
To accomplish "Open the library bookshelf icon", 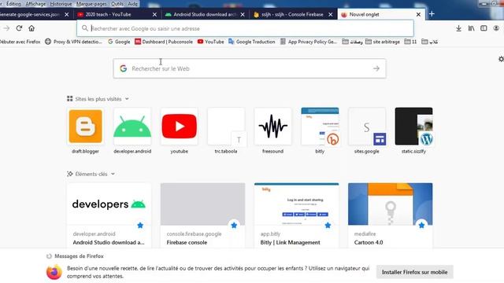I will click(471, 28).
